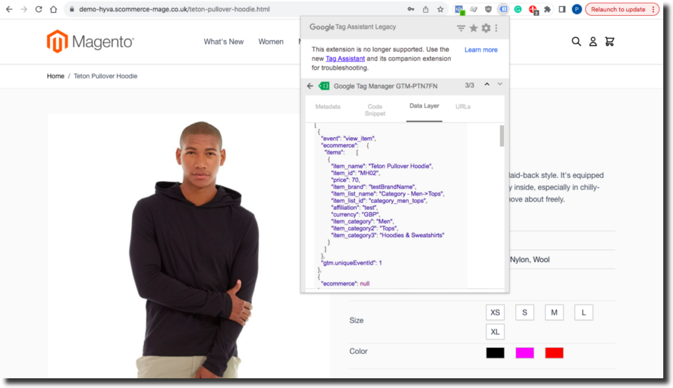Viewport: 673px width, 388px height.
Task: Go to next tag with down chevron
Action: click(x=499, y=85)
